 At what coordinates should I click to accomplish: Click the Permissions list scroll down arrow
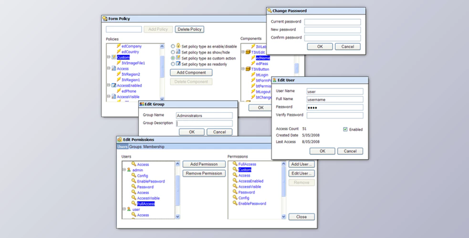283,217
